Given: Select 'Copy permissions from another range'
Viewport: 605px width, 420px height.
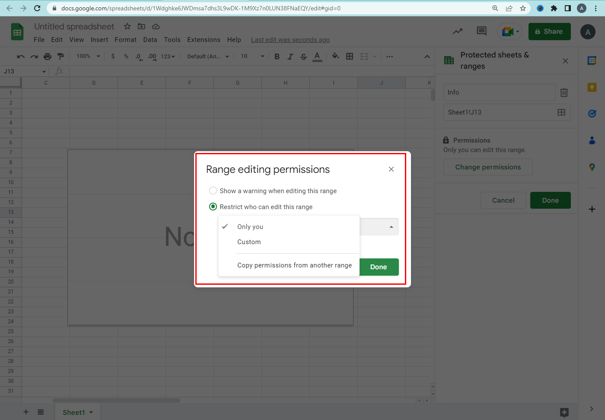Looking at the screenshot, I should [x=294, y=265].
